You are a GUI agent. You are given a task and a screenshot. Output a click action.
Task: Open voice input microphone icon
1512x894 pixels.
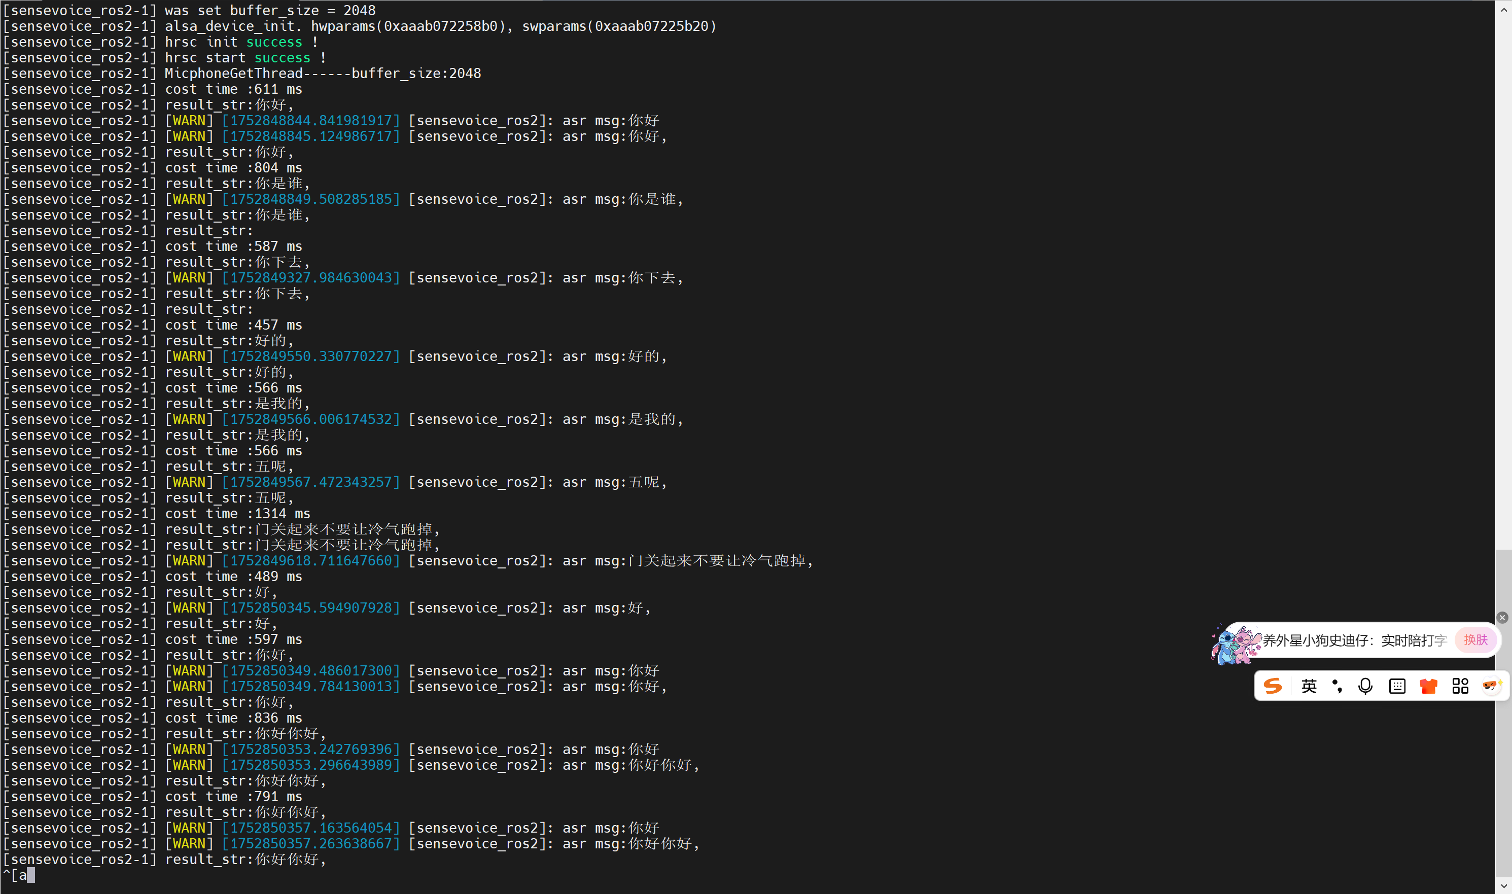[x=1365, y=686]
